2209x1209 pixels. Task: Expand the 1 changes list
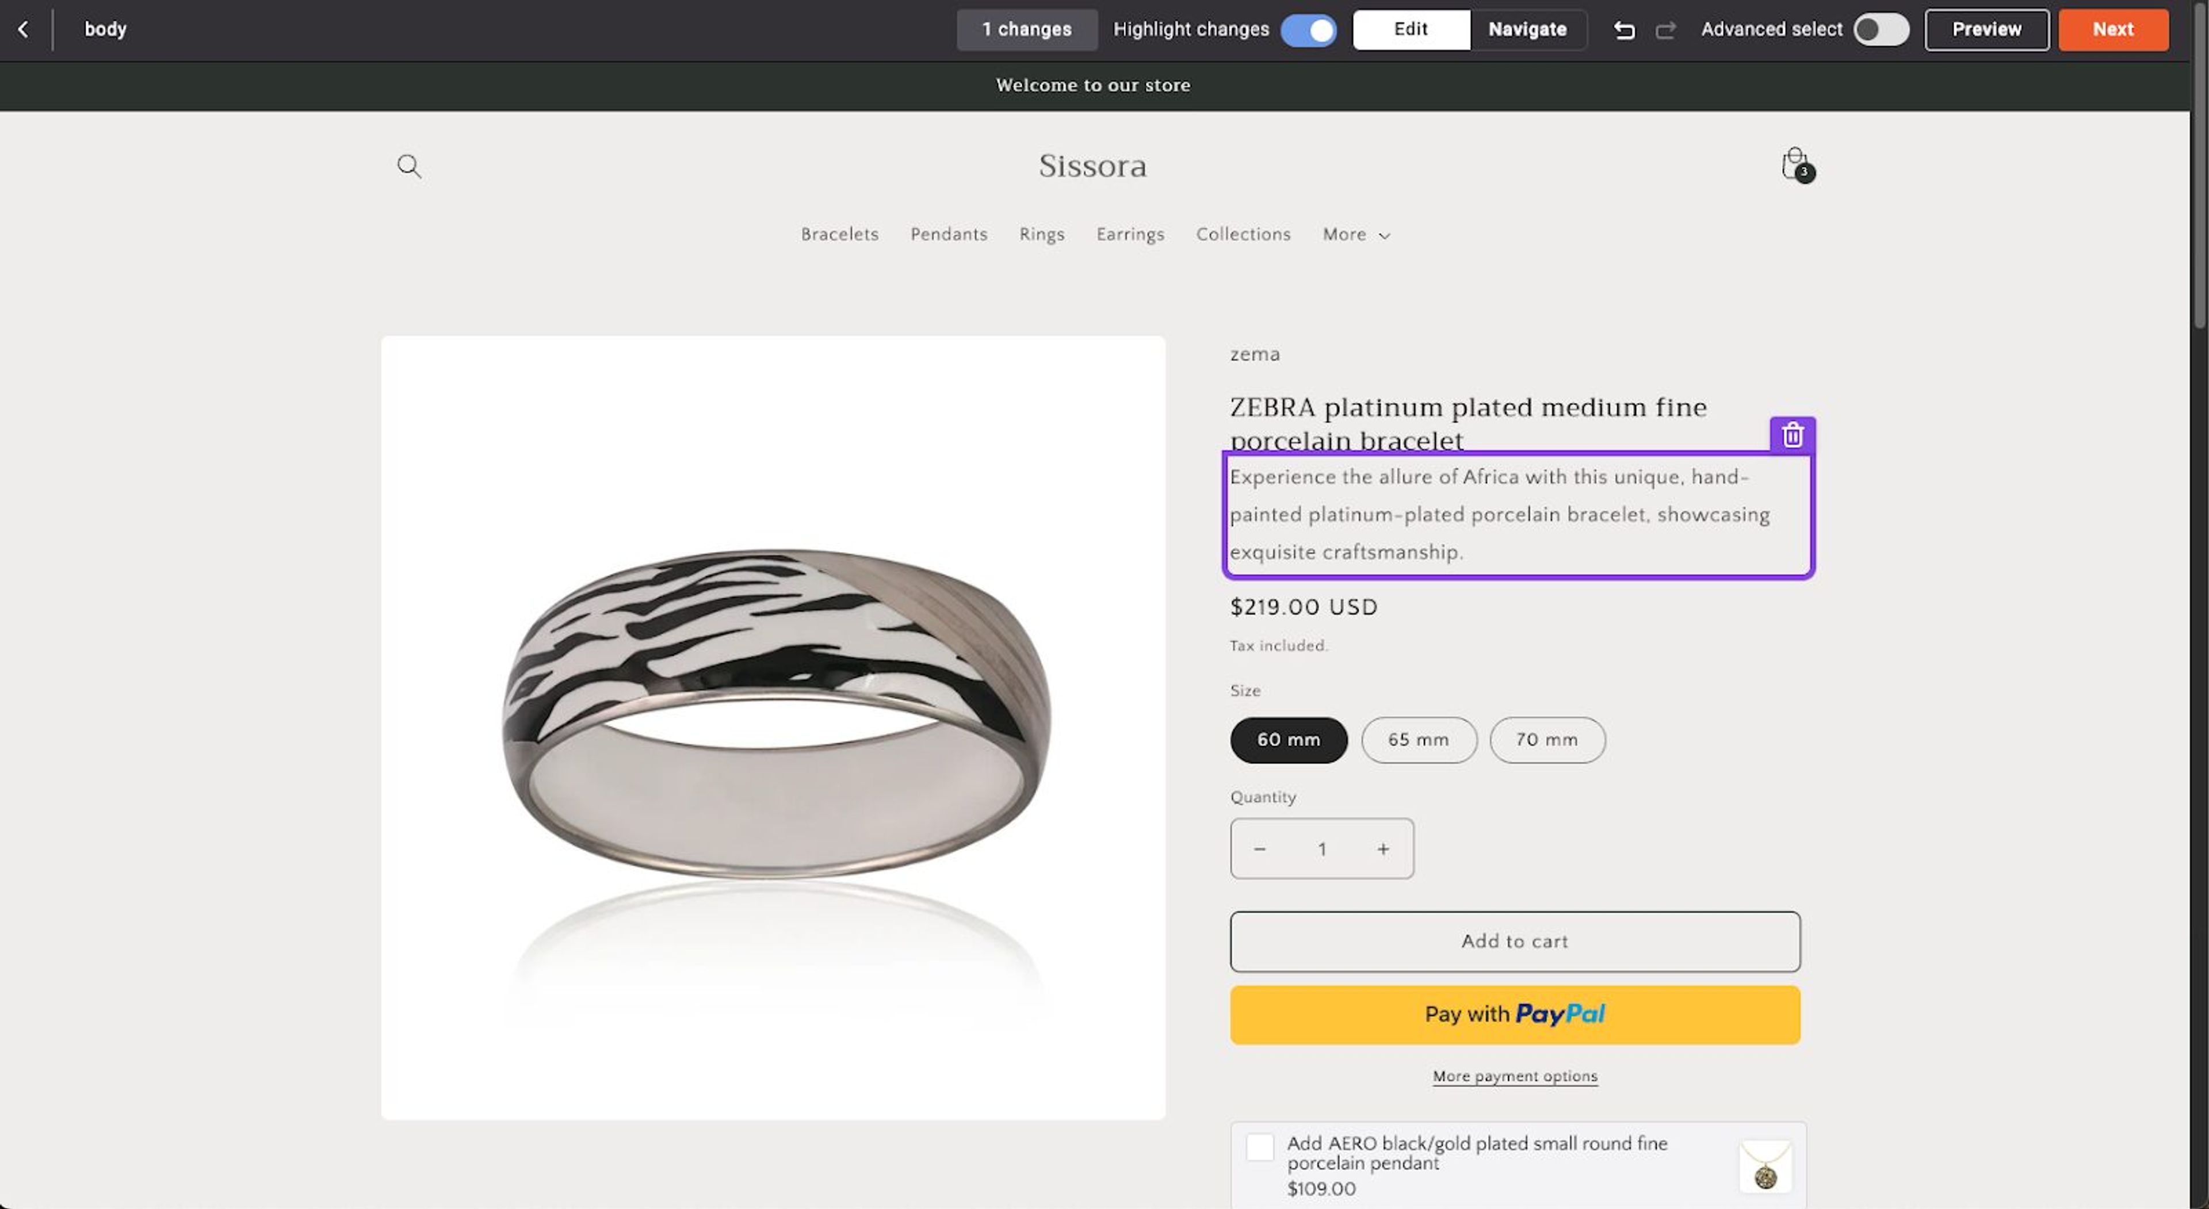pos(1026,29)
